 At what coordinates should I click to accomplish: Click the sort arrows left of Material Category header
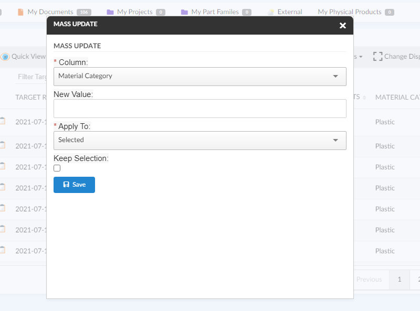point(364,98)
